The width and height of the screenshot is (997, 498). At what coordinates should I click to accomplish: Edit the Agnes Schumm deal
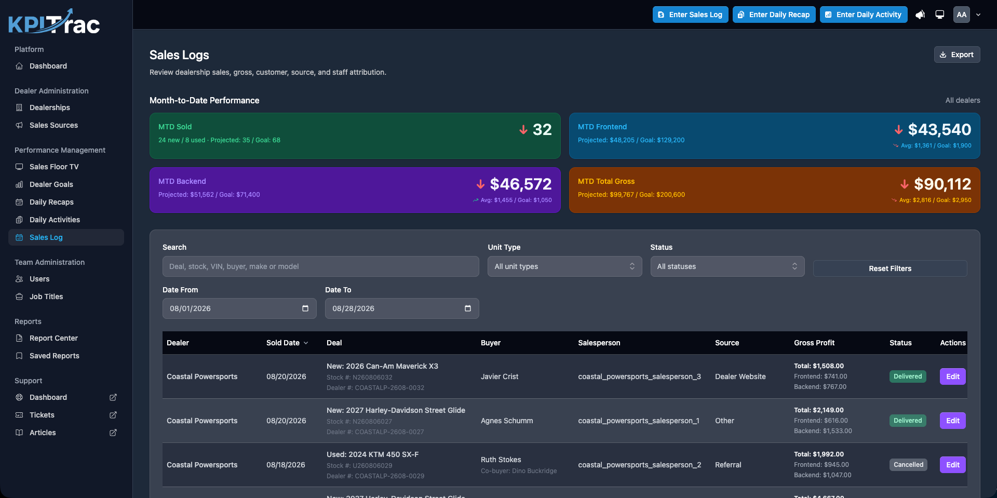(x=953, y=421)
